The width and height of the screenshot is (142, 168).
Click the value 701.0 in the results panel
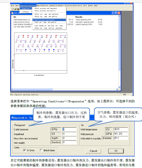point(71,20)
